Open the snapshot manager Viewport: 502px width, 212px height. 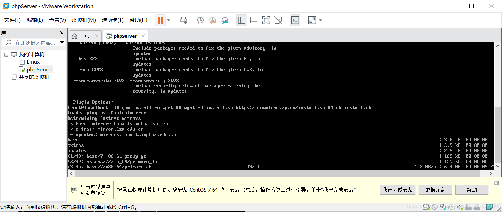pyautogui.click(x=225, y=20)
